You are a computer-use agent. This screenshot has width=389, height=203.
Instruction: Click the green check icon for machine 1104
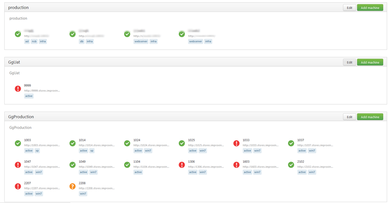[127, 164]
